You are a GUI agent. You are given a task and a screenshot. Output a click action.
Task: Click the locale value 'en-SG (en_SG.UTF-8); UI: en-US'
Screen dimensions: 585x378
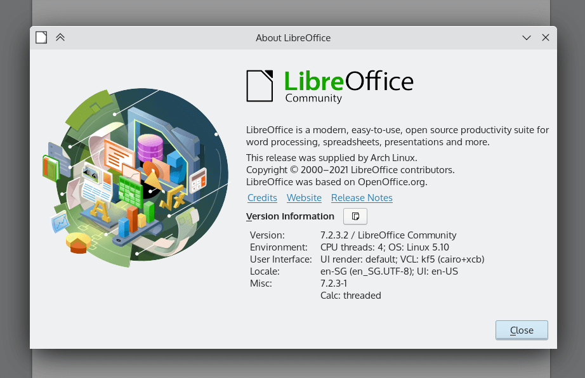(389, 271)
